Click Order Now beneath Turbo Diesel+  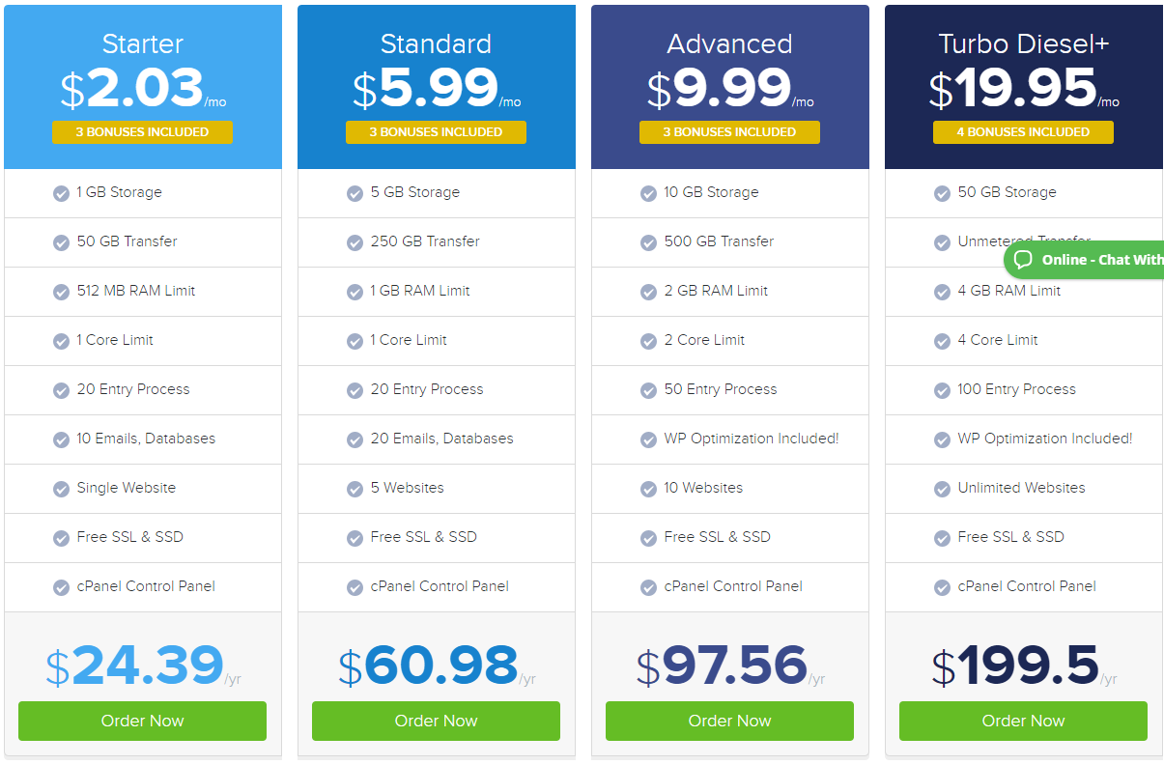(x=1023, y=721)
